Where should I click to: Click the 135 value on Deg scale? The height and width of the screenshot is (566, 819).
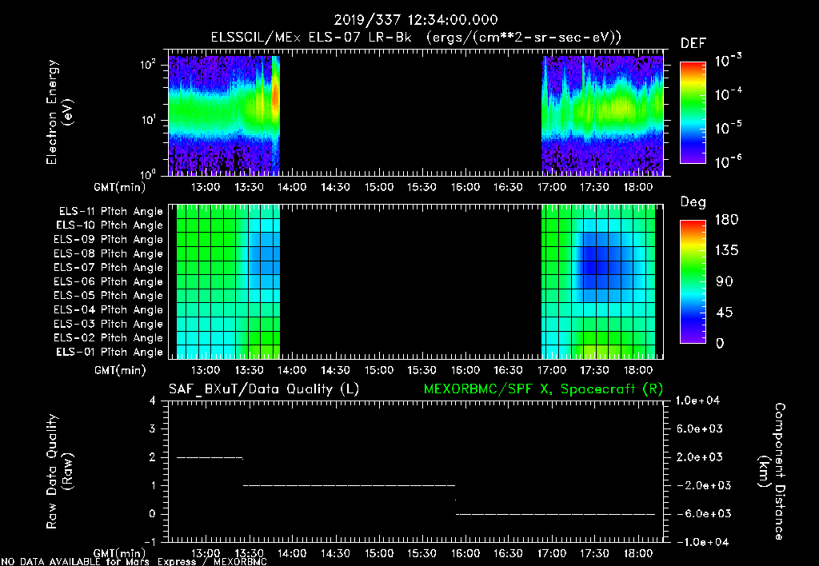point(726,251)
